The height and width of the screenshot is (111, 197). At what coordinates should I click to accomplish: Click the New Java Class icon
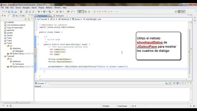click(x=61, y=12)
